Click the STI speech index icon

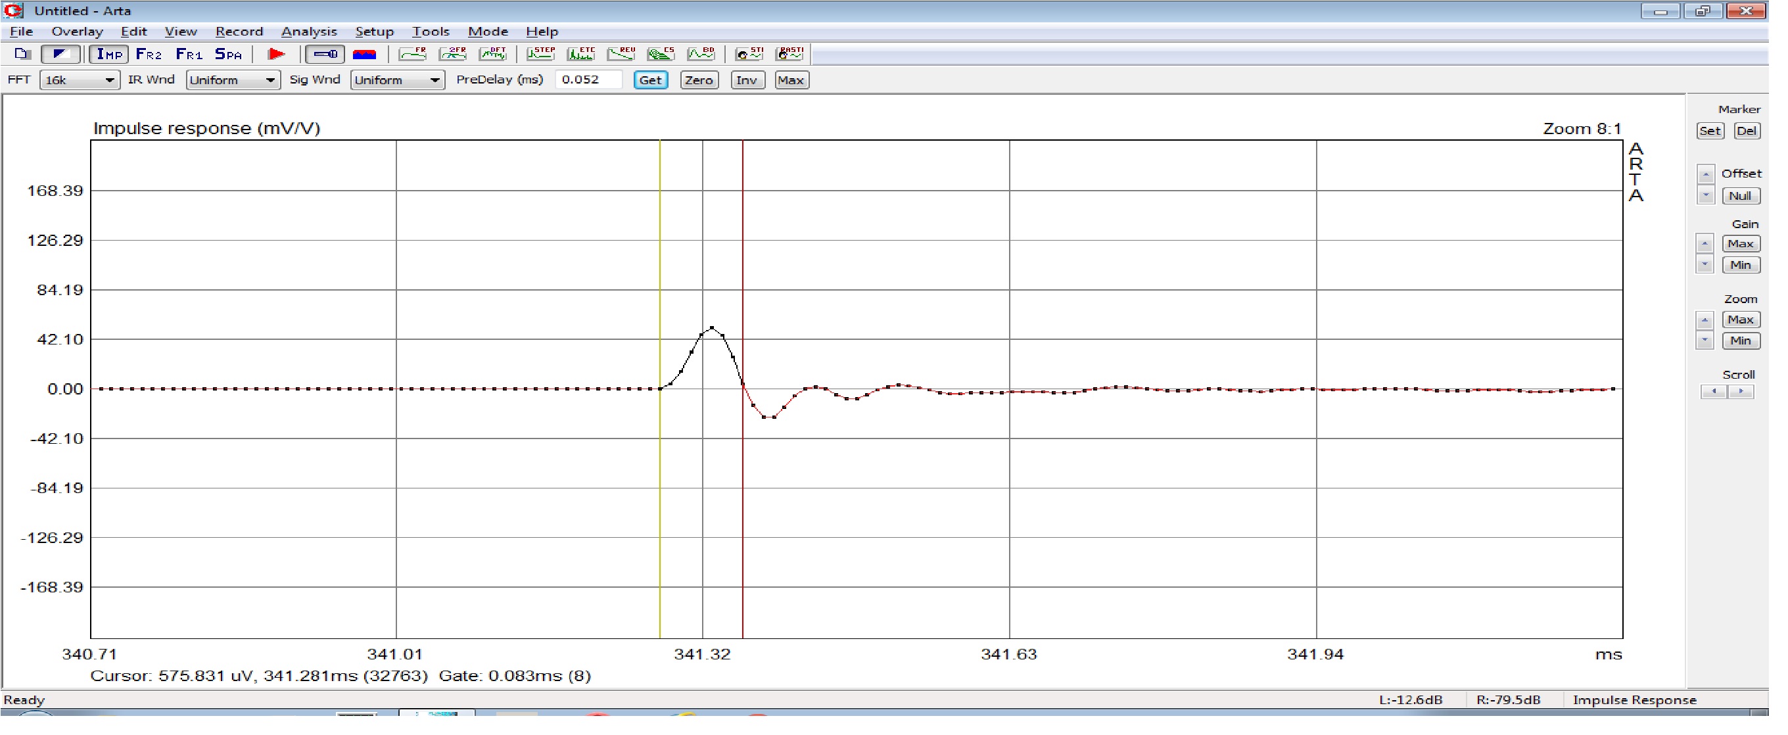[749, 54]
